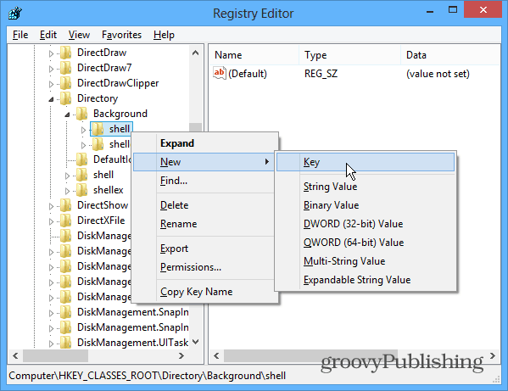Select the DirectShow tree item

[103, 205]
